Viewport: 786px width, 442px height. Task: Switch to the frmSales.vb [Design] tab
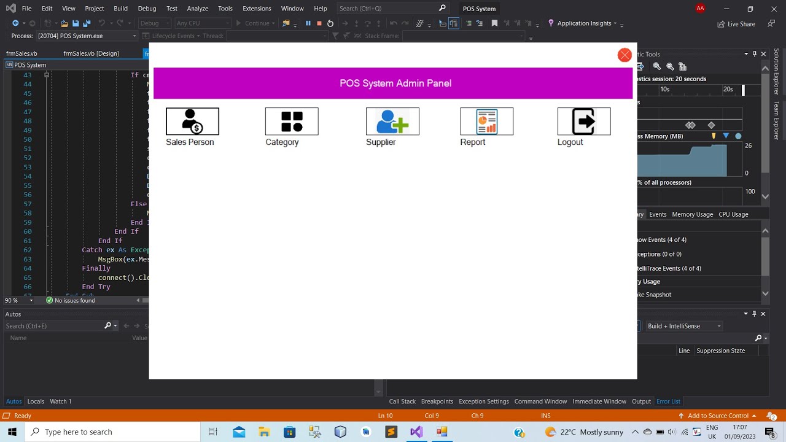pos(91,53)
